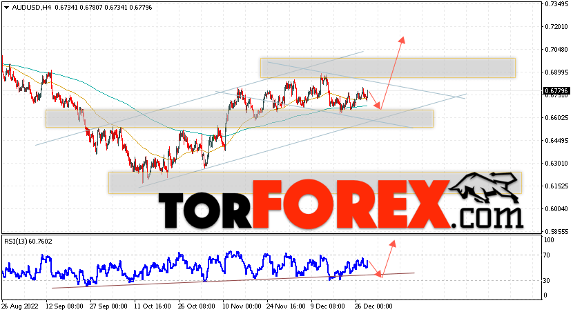This screenshot has height=314, width=573.
Task: Click RSI scale level 70
Action: [x=547, y=255]
